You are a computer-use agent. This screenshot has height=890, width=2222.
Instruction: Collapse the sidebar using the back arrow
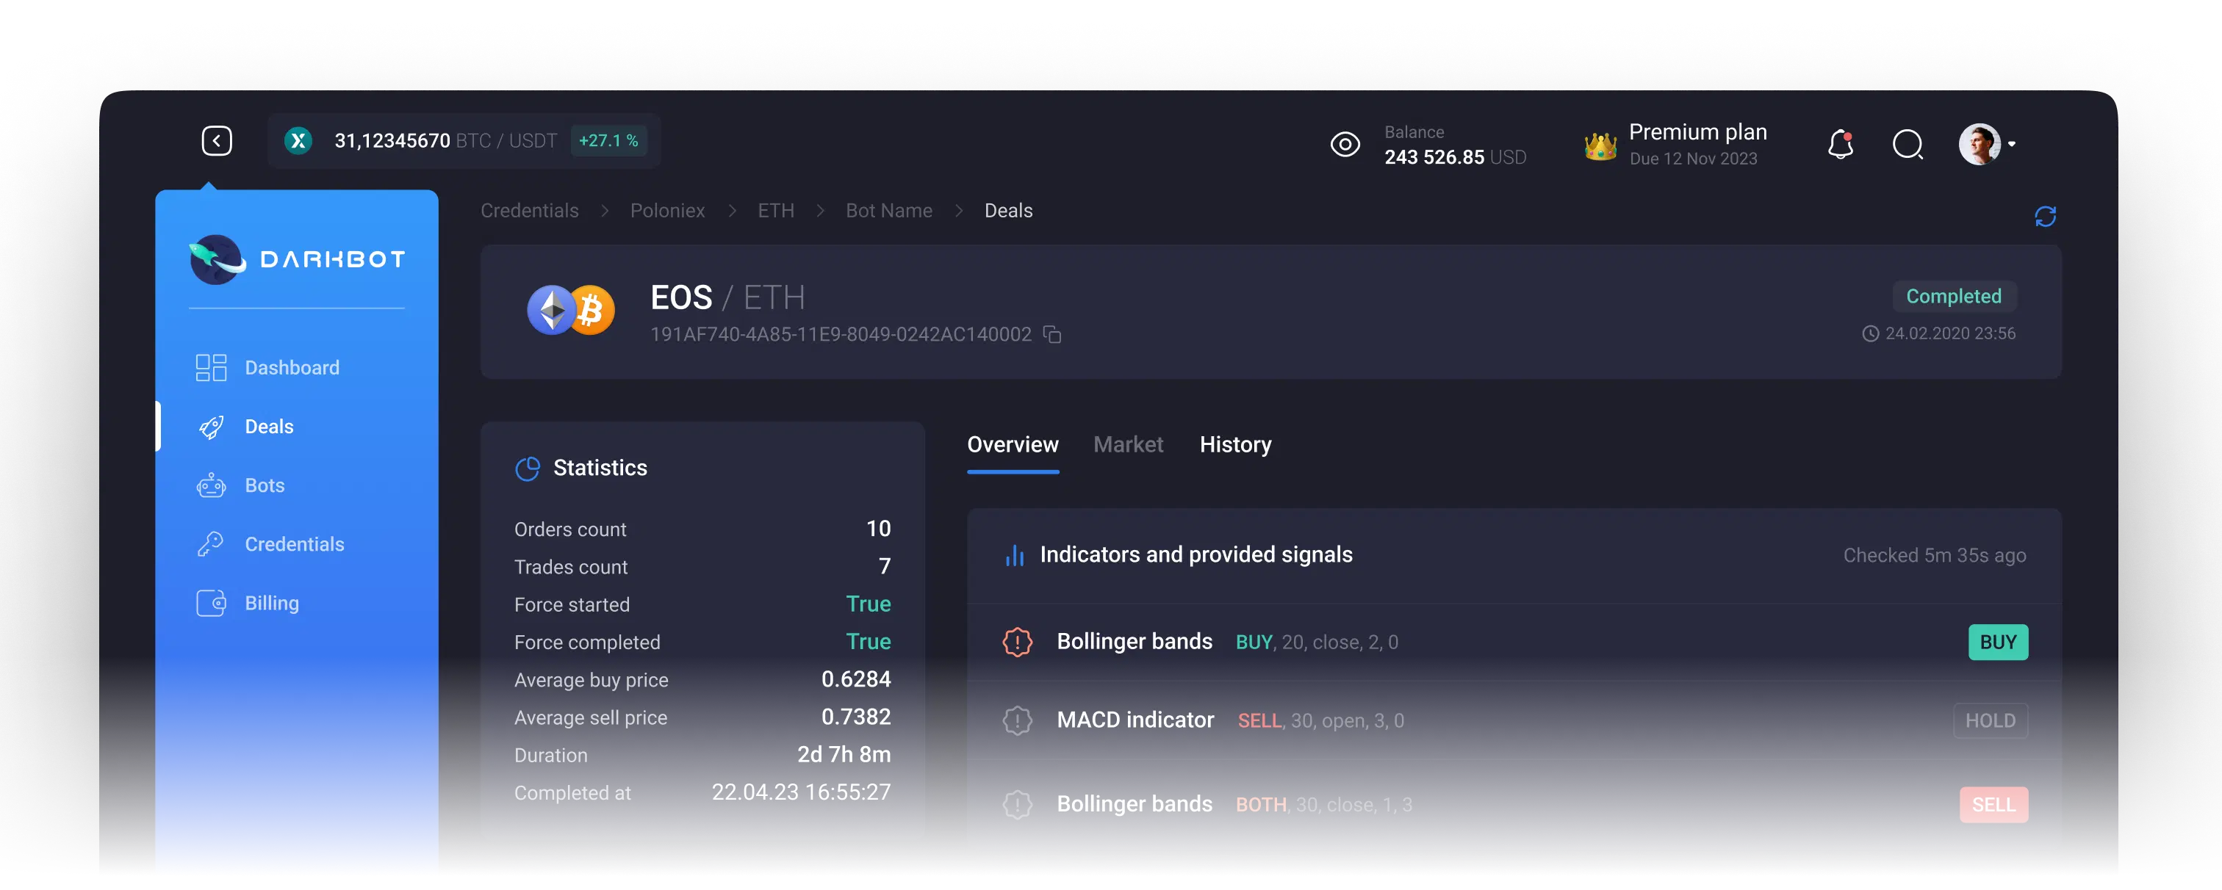217,140
